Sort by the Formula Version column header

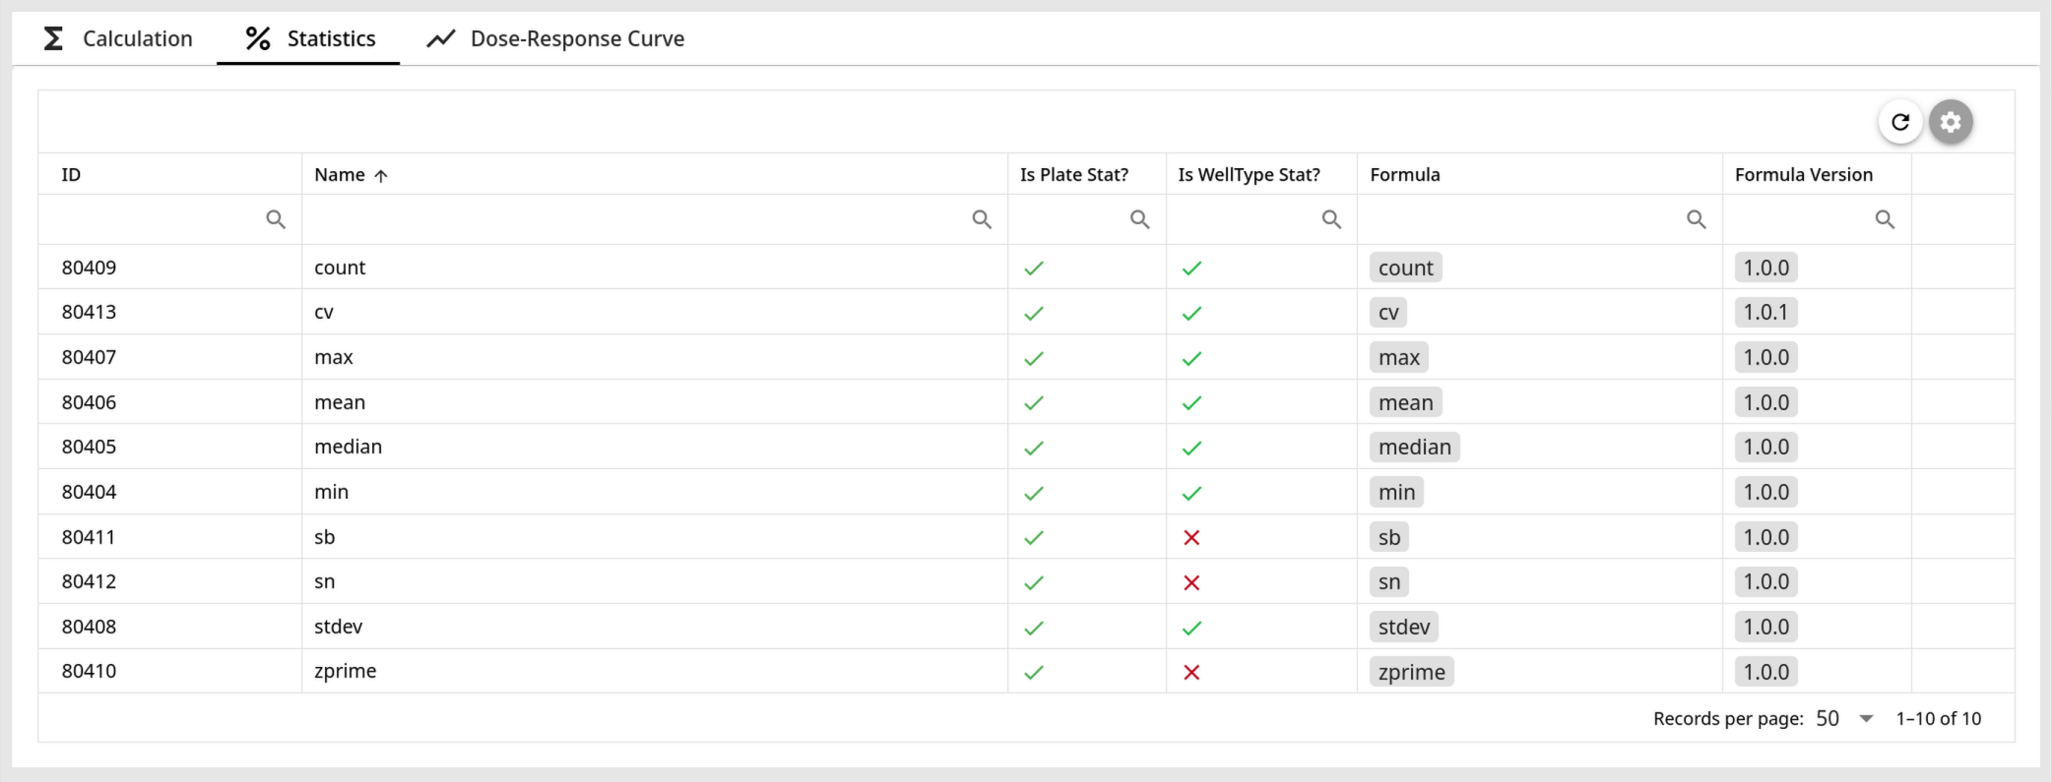pos(1804,174)
